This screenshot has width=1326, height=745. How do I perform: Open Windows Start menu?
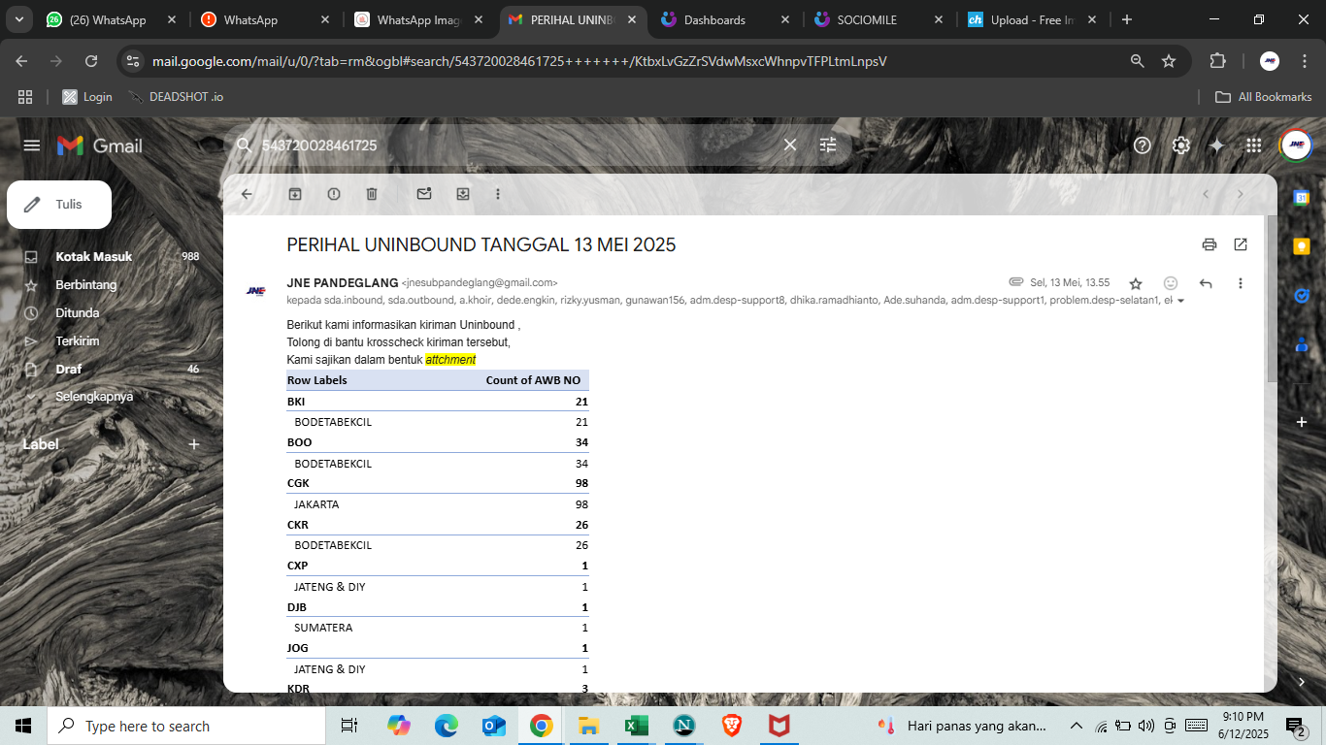tap(23, 726)
